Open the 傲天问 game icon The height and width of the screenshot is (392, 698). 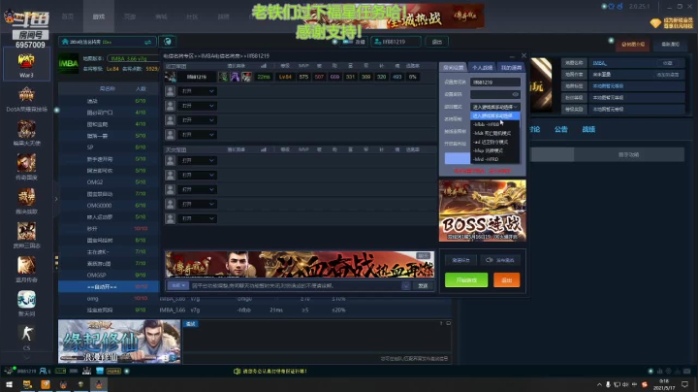26,300
